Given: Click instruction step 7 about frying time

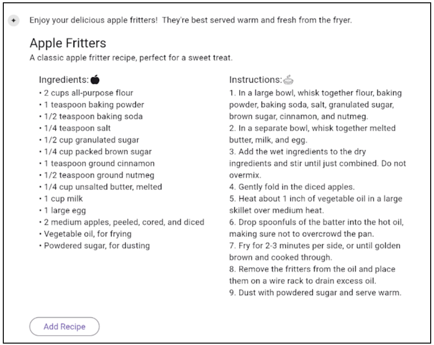Looking at the screenshot, I should click(x=315, y=251).
